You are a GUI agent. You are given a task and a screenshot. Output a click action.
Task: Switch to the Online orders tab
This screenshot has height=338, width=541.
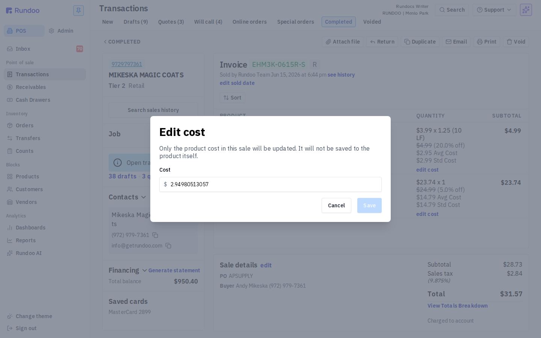tap(249, 22)
